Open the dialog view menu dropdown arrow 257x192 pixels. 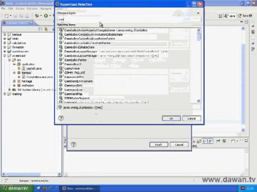pos(198,13)
